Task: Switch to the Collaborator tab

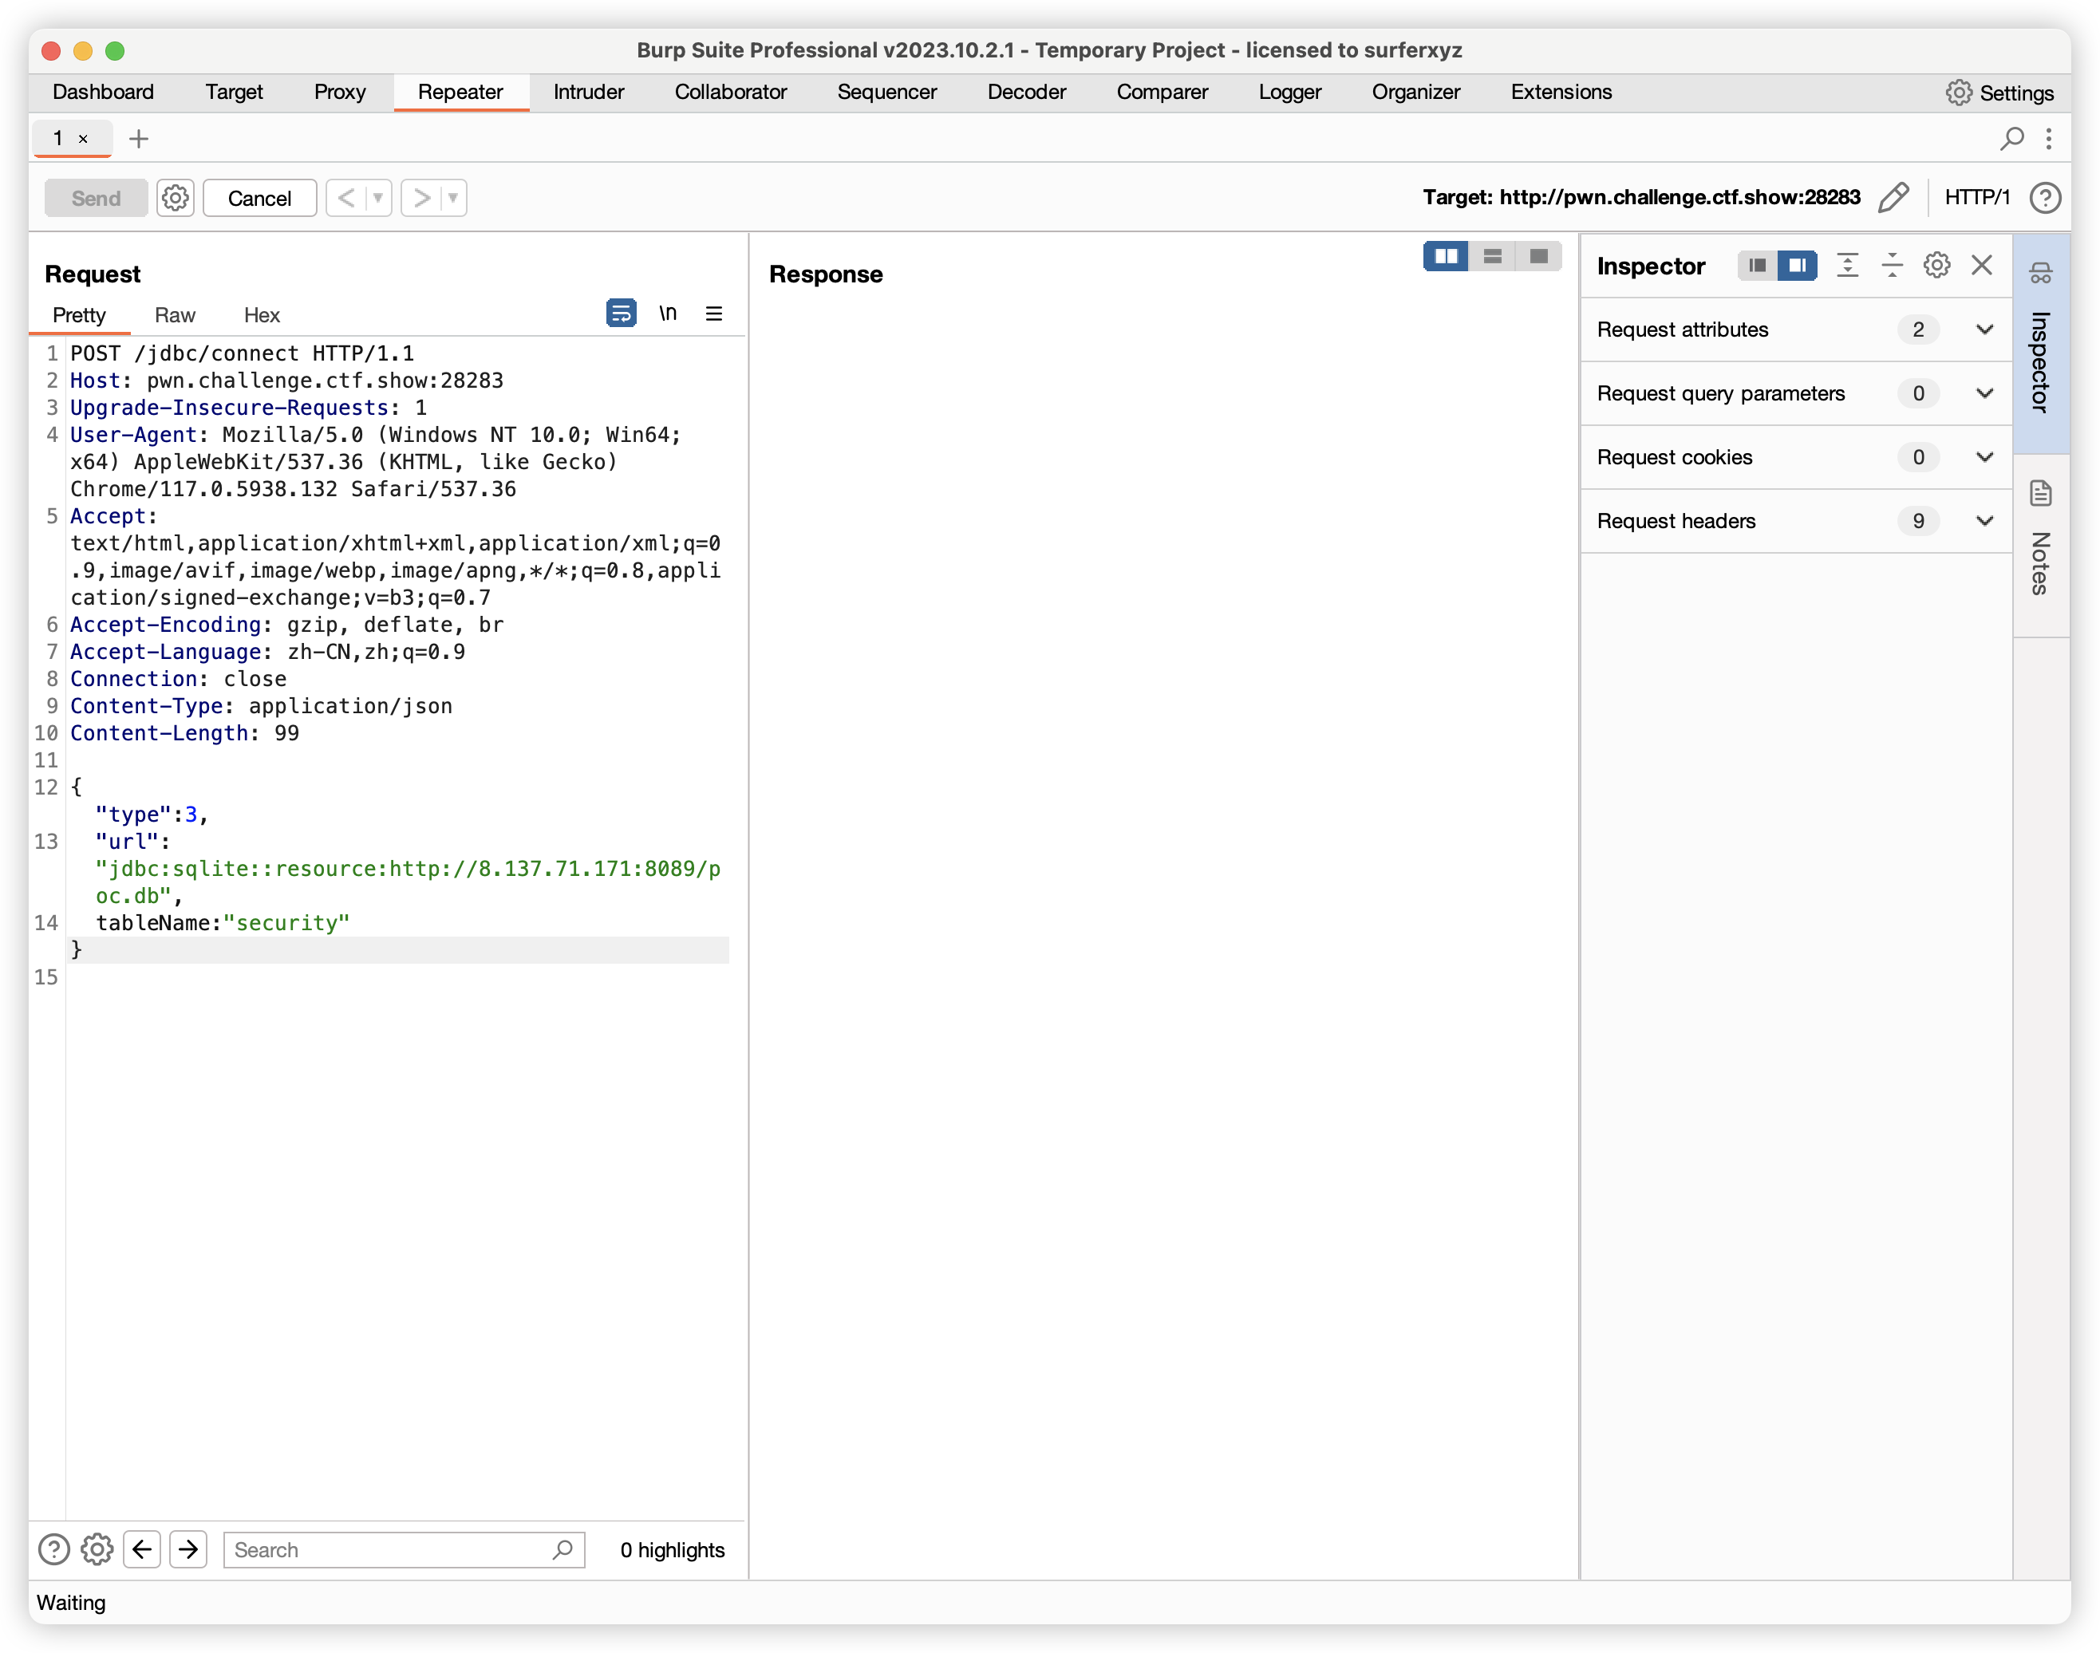Action: (x=731, y=92)
